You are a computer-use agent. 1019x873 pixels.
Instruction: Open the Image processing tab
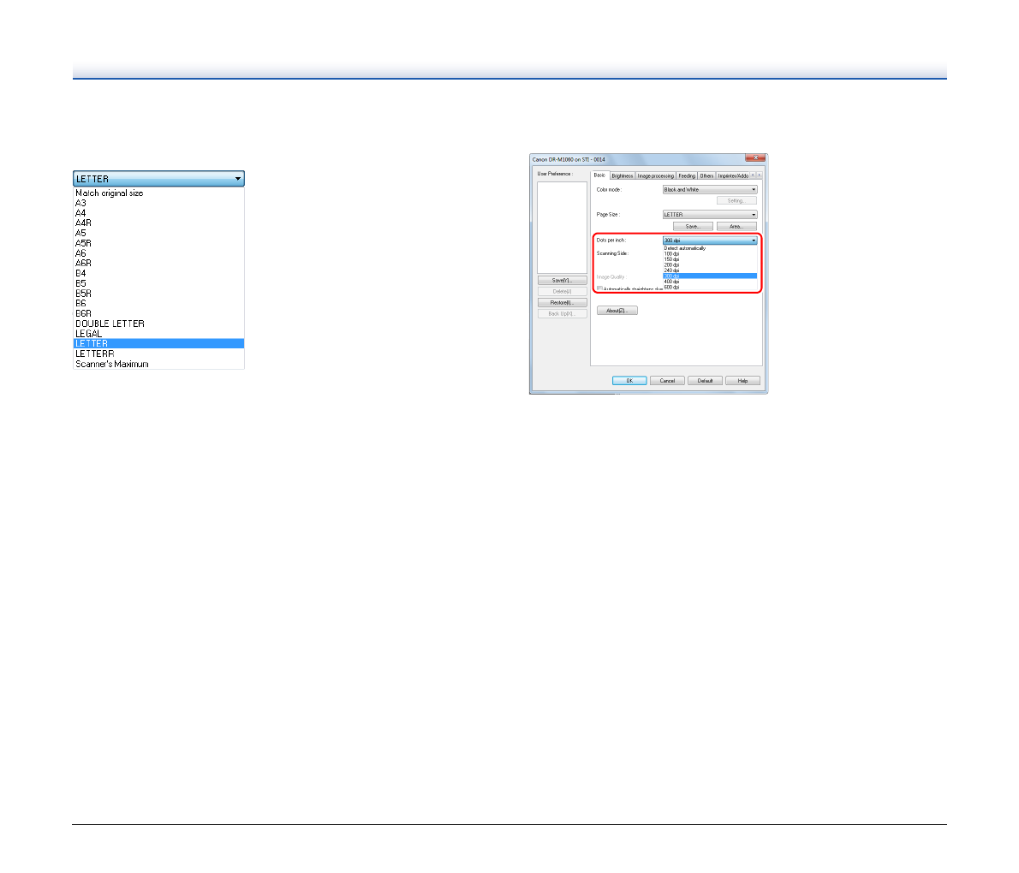(x=655, y=175)
